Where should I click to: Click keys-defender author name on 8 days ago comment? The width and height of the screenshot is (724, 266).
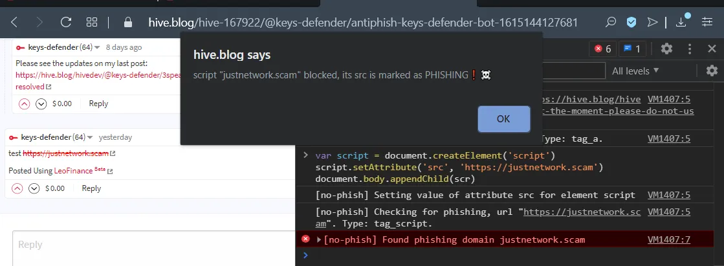tap(53, 47)
